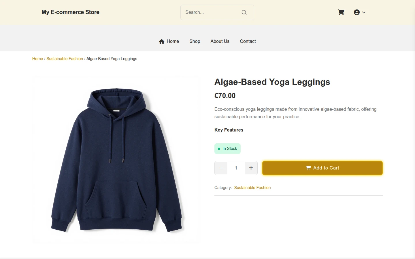Open the Shop menu item

(x=195, y=41)
